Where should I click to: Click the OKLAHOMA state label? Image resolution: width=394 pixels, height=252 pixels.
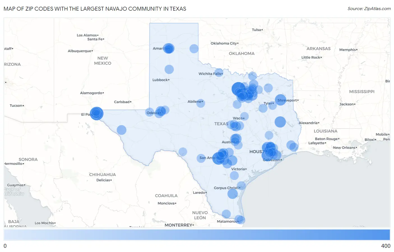click(242, 54)
